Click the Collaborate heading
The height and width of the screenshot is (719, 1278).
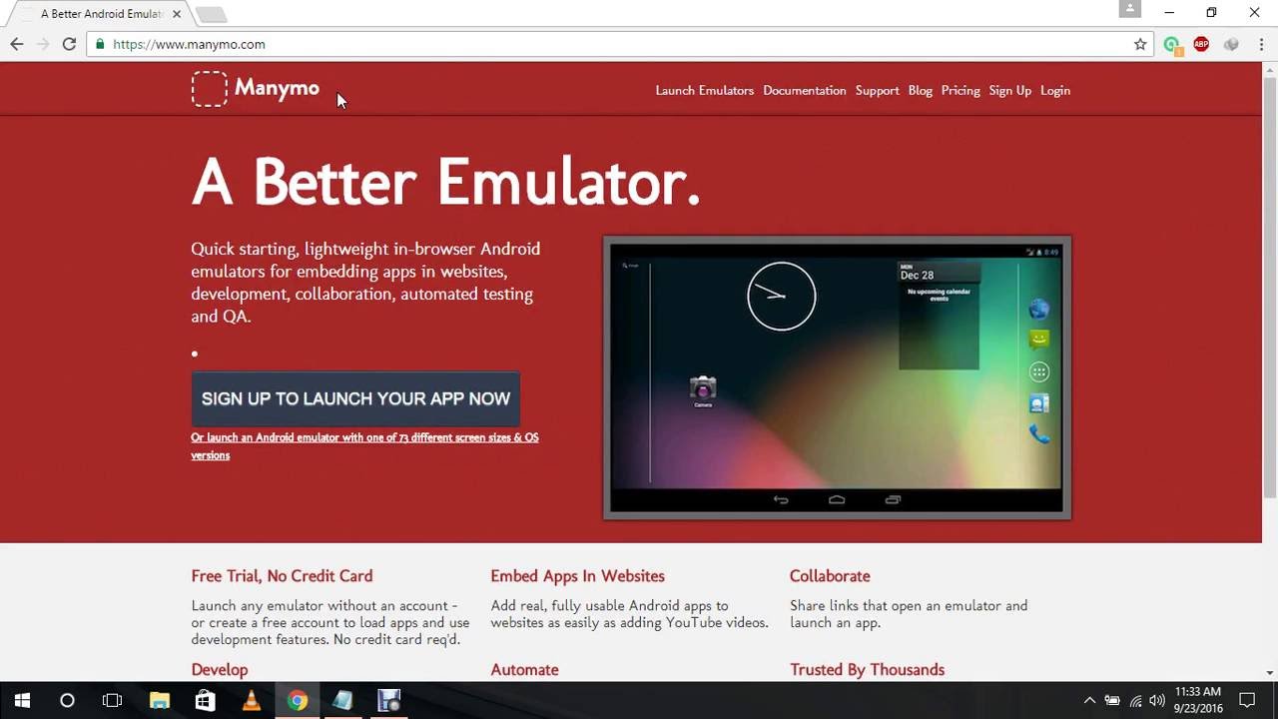click(830, 576)
